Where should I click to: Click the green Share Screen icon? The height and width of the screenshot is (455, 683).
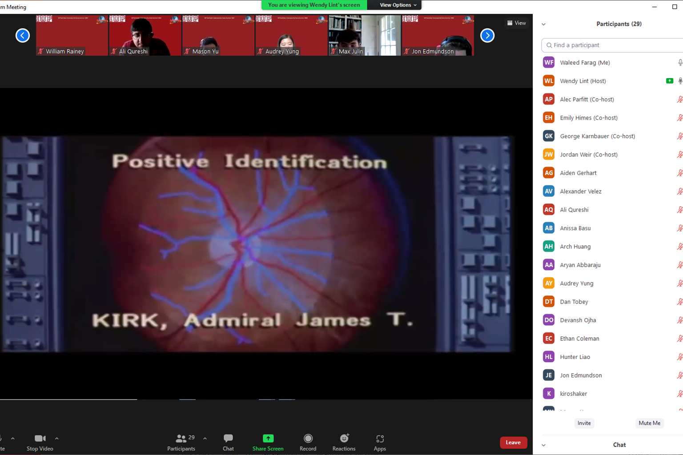point(268,439)
